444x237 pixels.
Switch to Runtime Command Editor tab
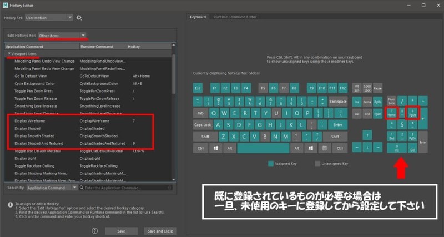[235, 17]
